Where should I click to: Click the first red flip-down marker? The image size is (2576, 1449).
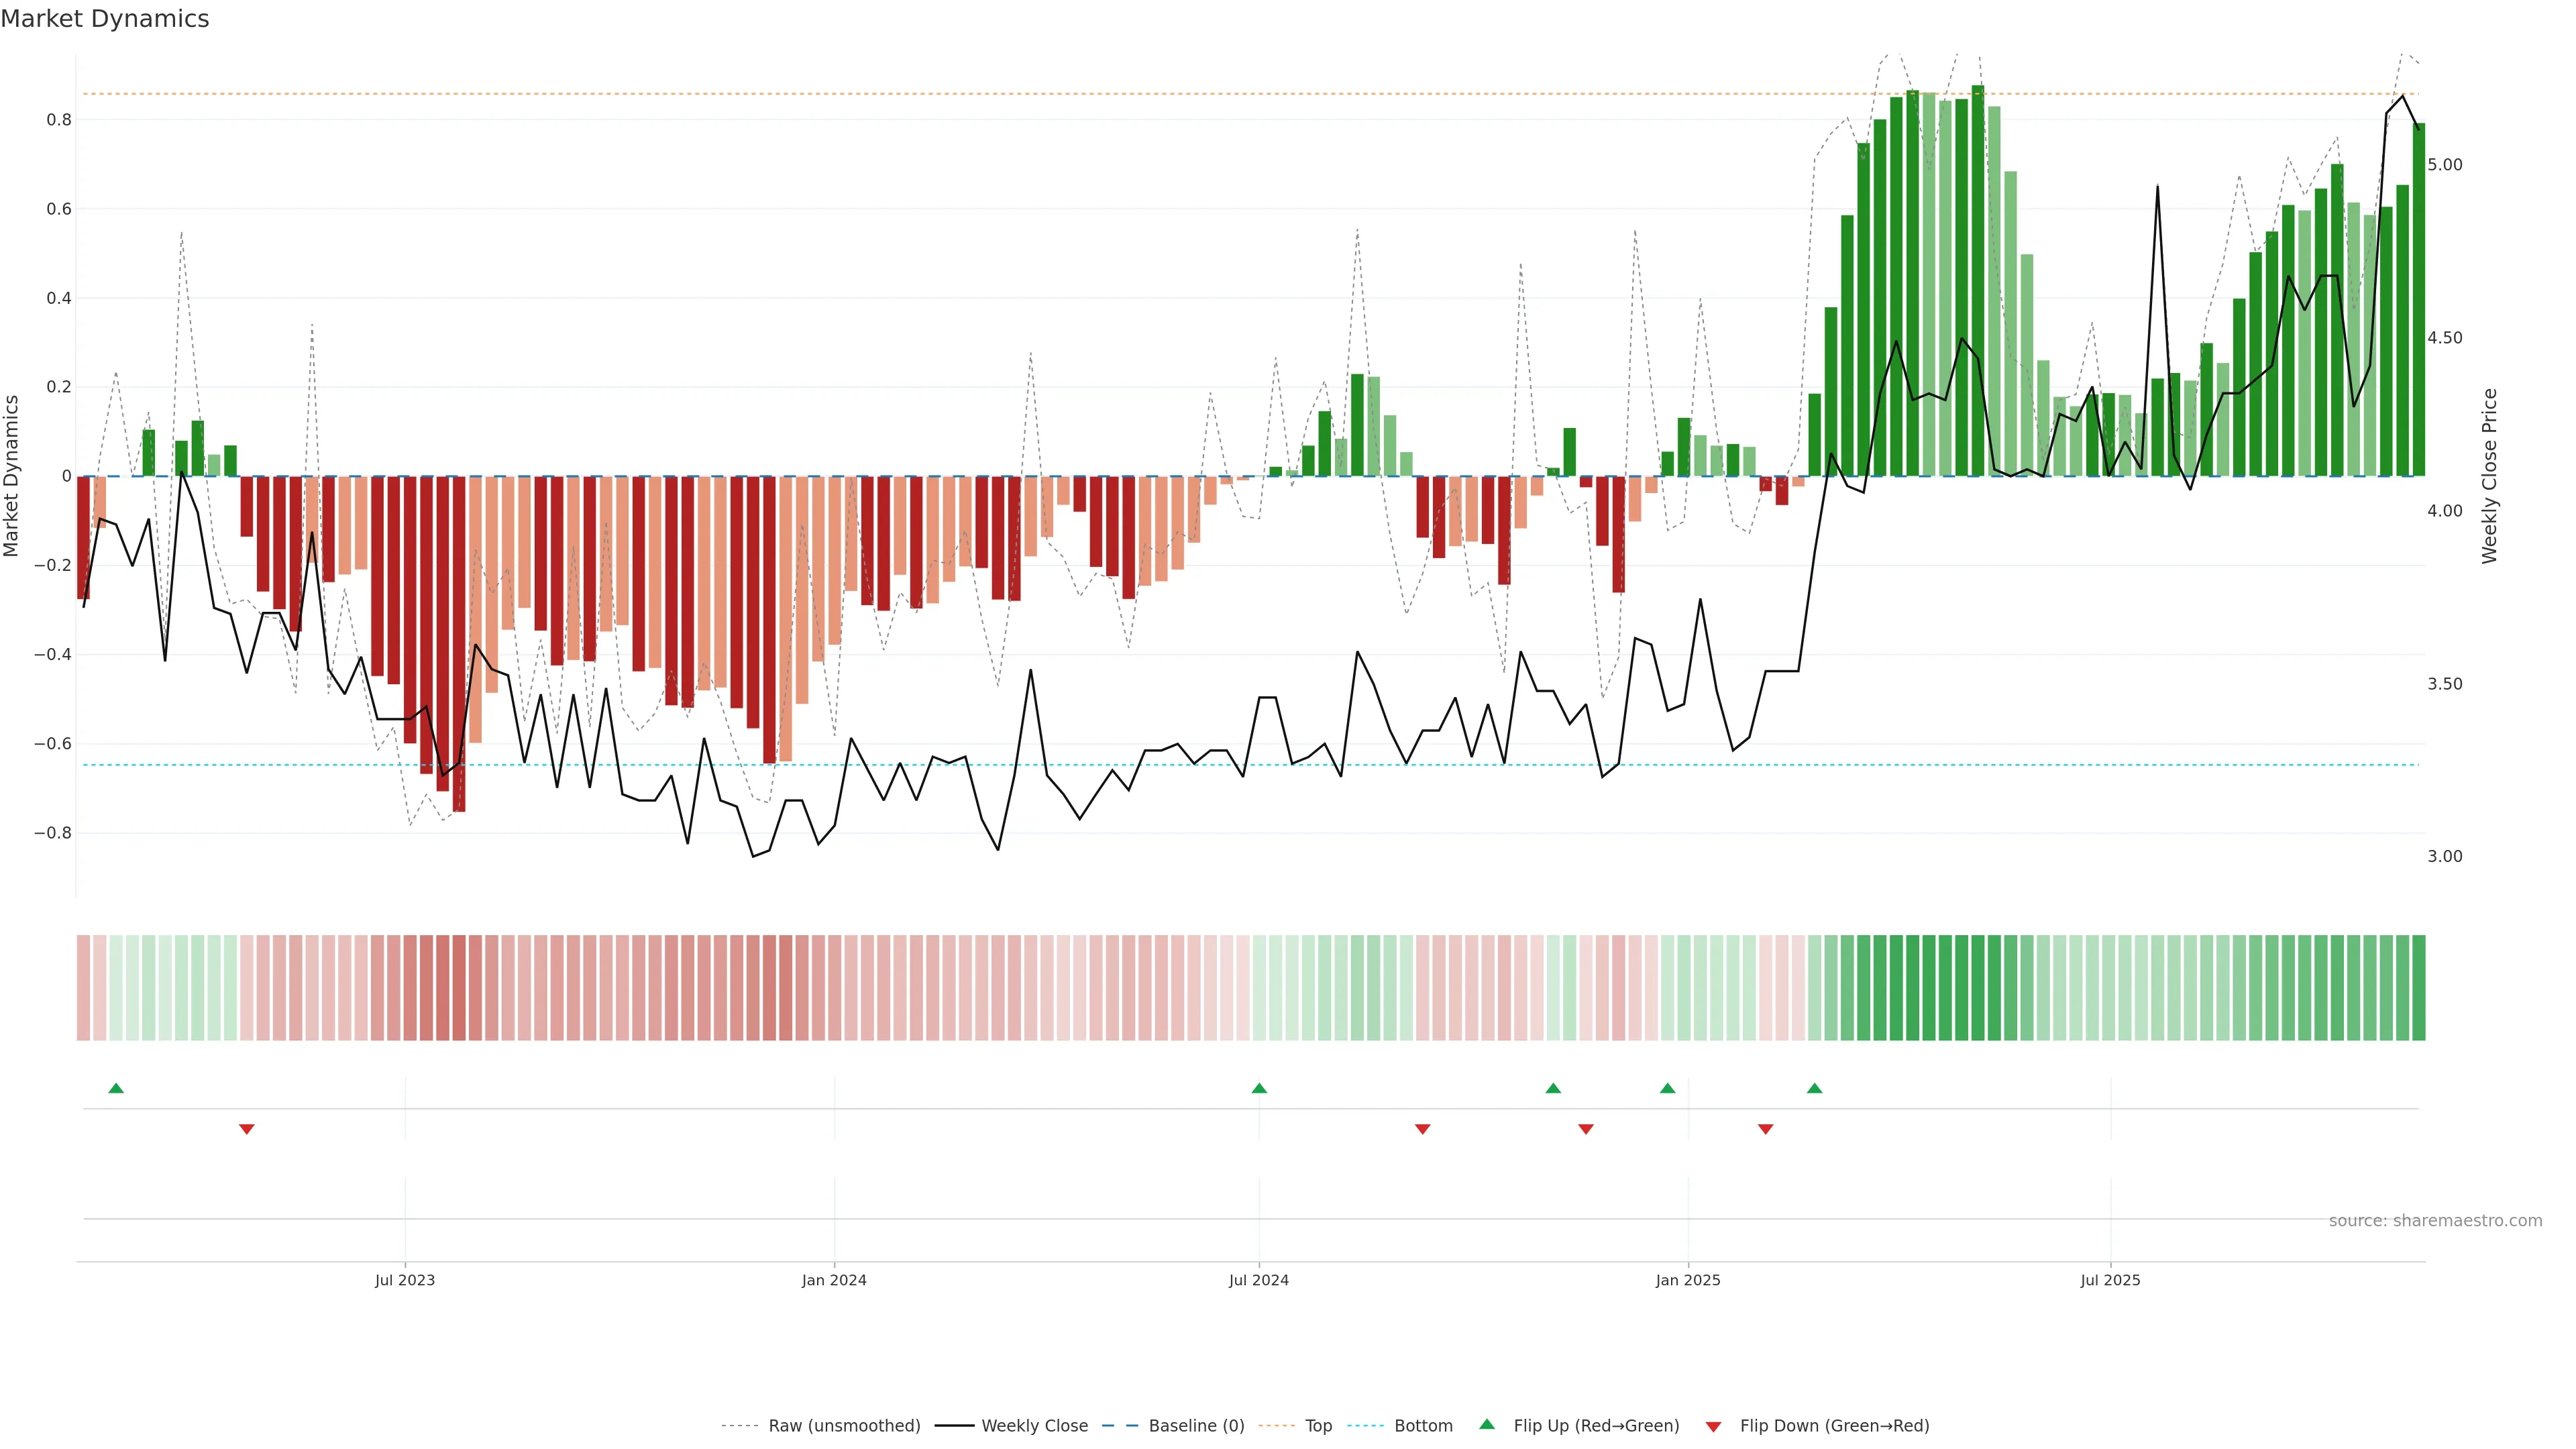247,1129
